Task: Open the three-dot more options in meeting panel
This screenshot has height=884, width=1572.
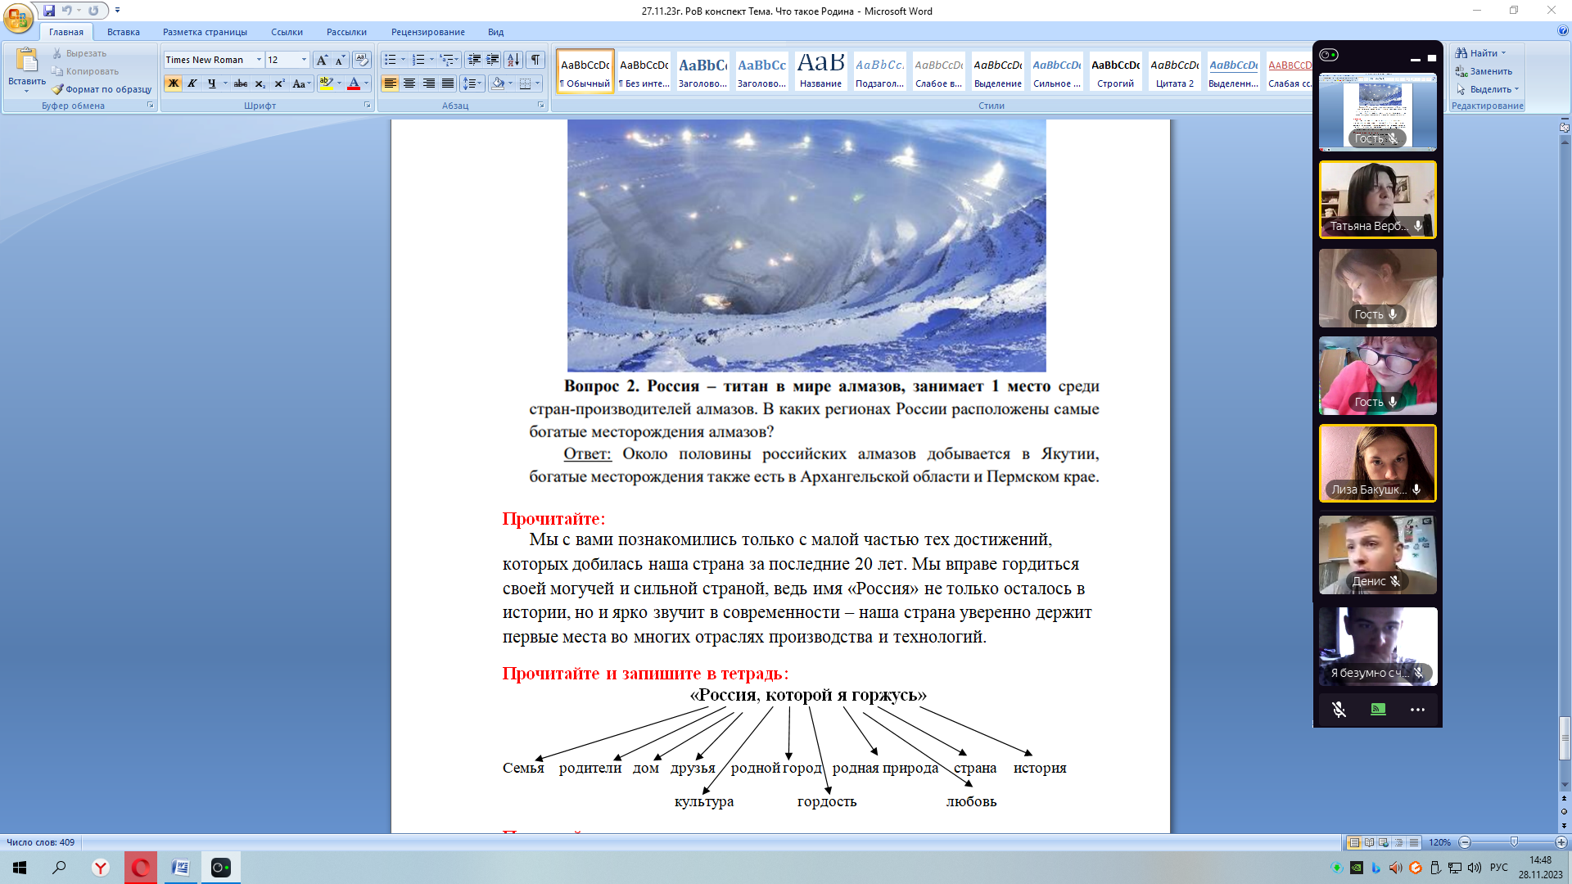Action: (x=1417, y=710)
